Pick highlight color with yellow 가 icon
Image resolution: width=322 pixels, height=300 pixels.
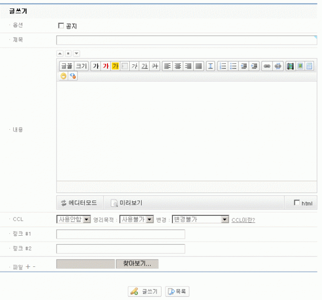click(x=115, y=66)
